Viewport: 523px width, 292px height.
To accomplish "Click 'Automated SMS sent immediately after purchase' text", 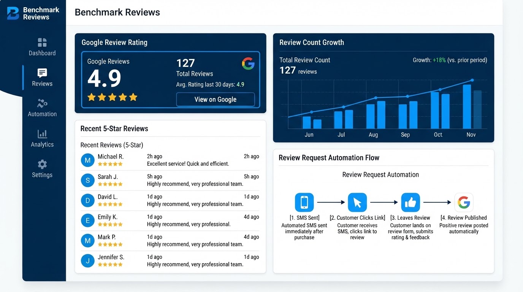I will coord(304,231).
